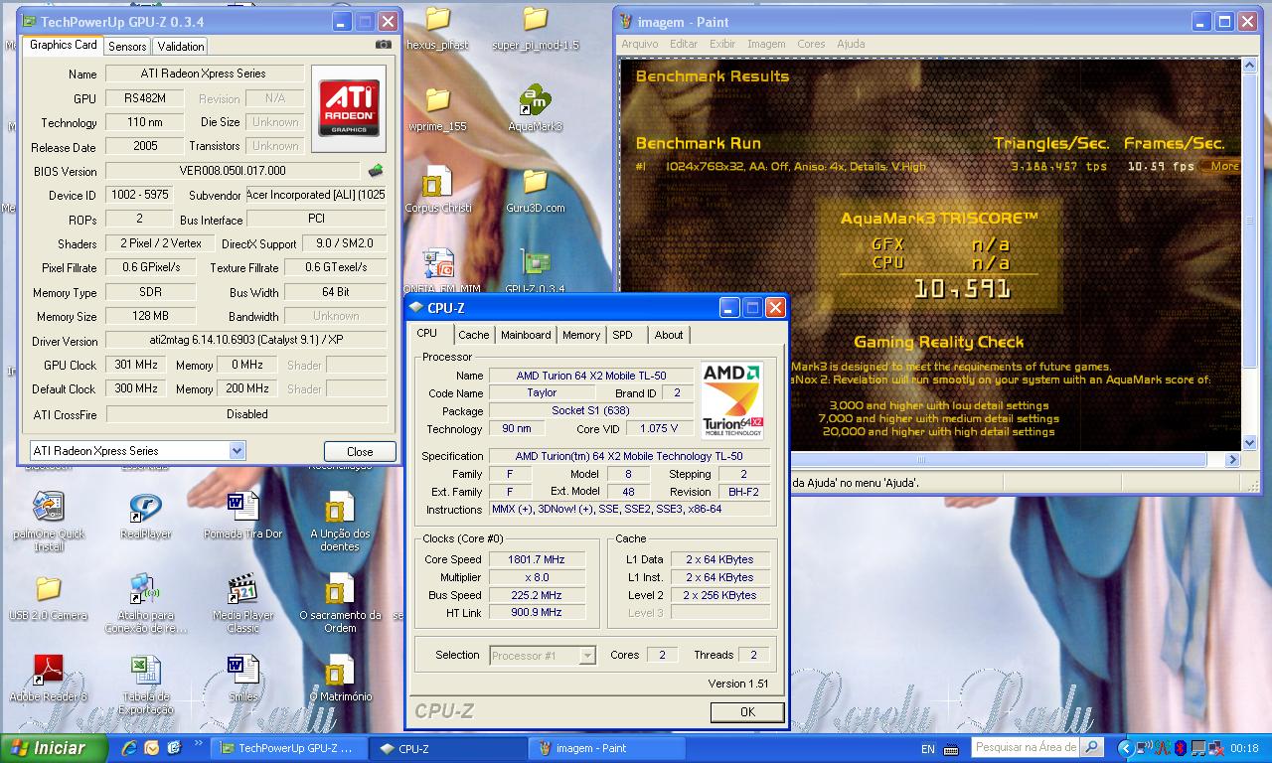The height and width of the screenshot is (763, 1272).
Task: Click the ATI Radeon logo in GPU-Z
Action: 349,108
